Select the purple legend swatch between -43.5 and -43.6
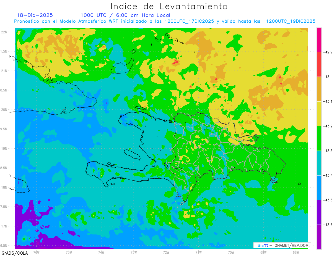The height and width of the screenshot is (256, 332). [319, 212]
